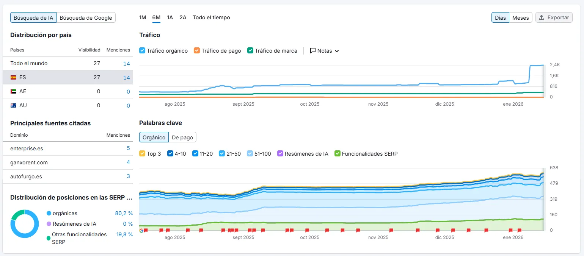Switch chart granularity to Meses

tap(521, 17)
